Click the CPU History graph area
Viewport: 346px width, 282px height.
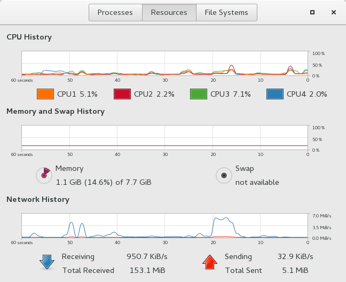point(164,64)
